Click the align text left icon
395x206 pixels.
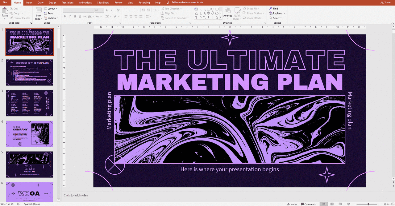(126, 17)
